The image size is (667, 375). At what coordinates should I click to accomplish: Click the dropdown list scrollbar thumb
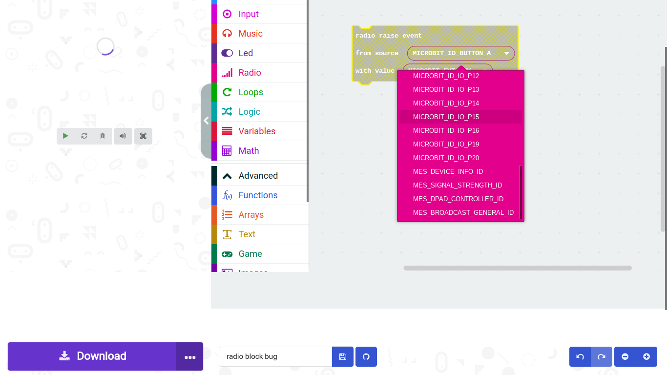click(521, 192)
